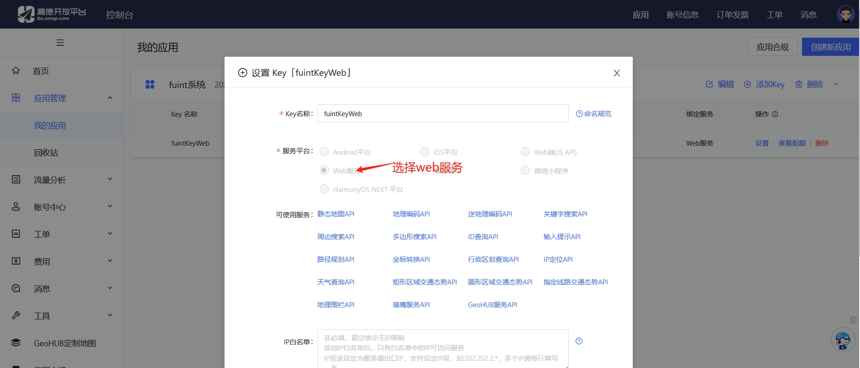Click the user avatar in header
860x368 pixels.
(845, 15)
